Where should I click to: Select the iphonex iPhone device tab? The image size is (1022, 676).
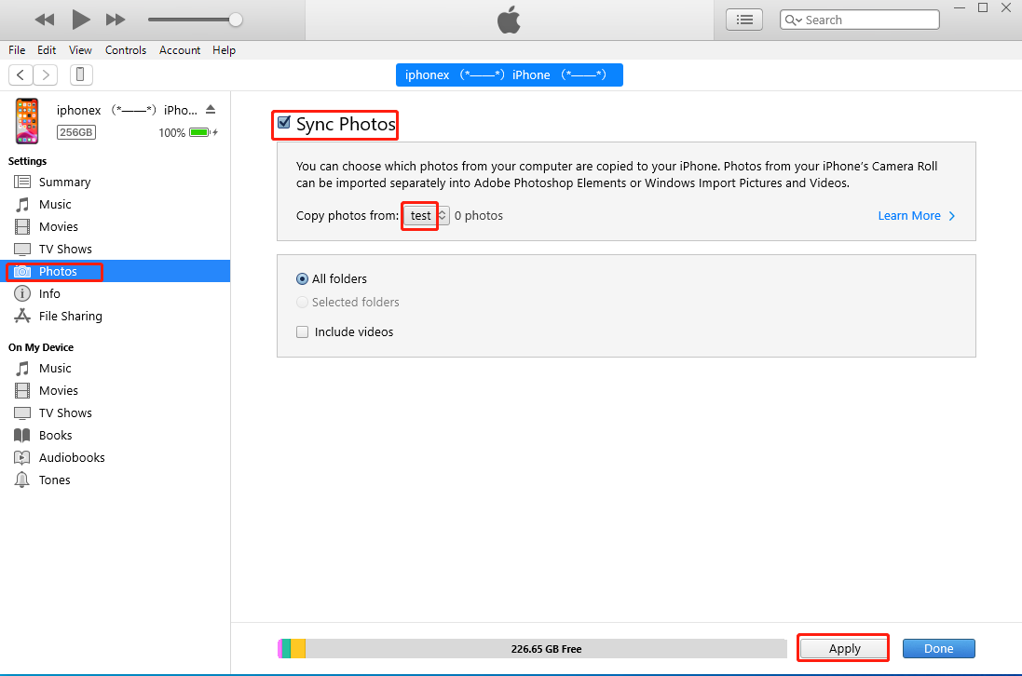coord(509,74)
